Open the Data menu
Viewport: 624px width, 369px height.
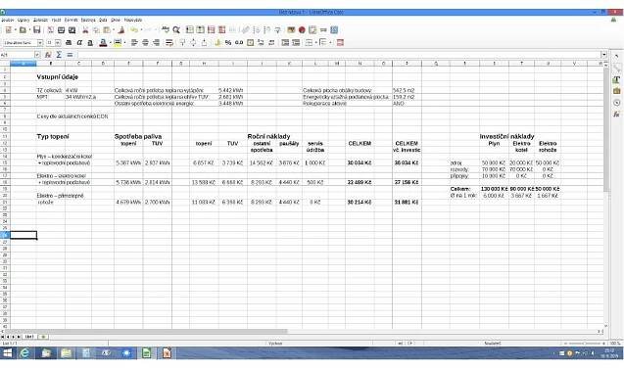(103, 20)
